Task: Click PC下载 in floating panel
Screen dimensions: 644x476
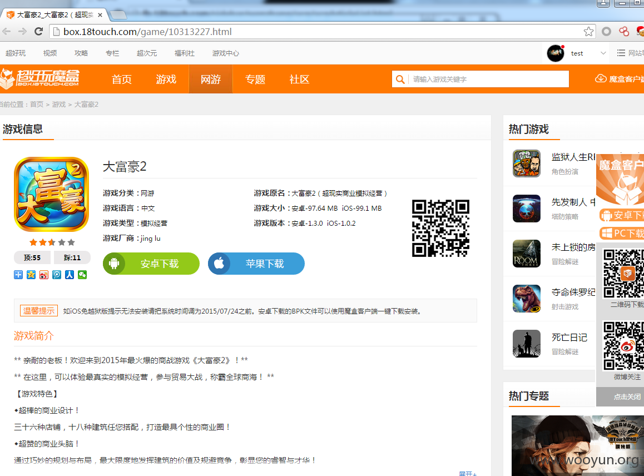Action: click(622, 234)
